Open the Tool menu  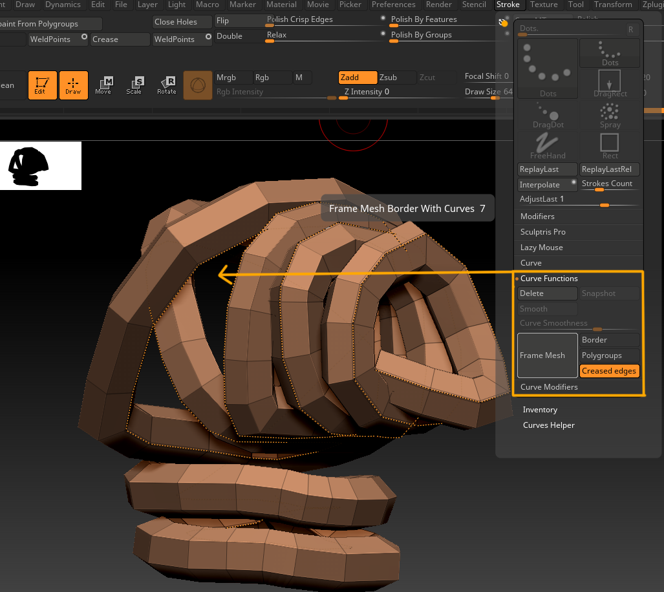575,5
